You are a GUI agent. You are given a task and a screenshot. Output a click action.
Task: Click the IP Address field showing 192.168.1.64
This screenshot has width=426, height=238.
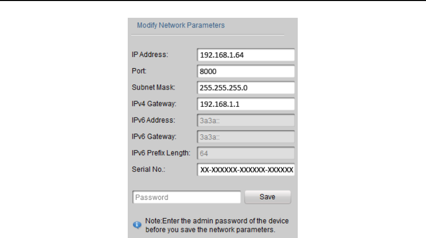tap(246, 55)
